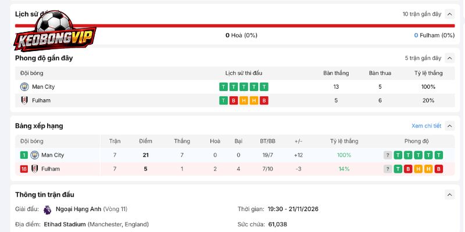Click Man City's +12 goal difference

click(298, 155)
